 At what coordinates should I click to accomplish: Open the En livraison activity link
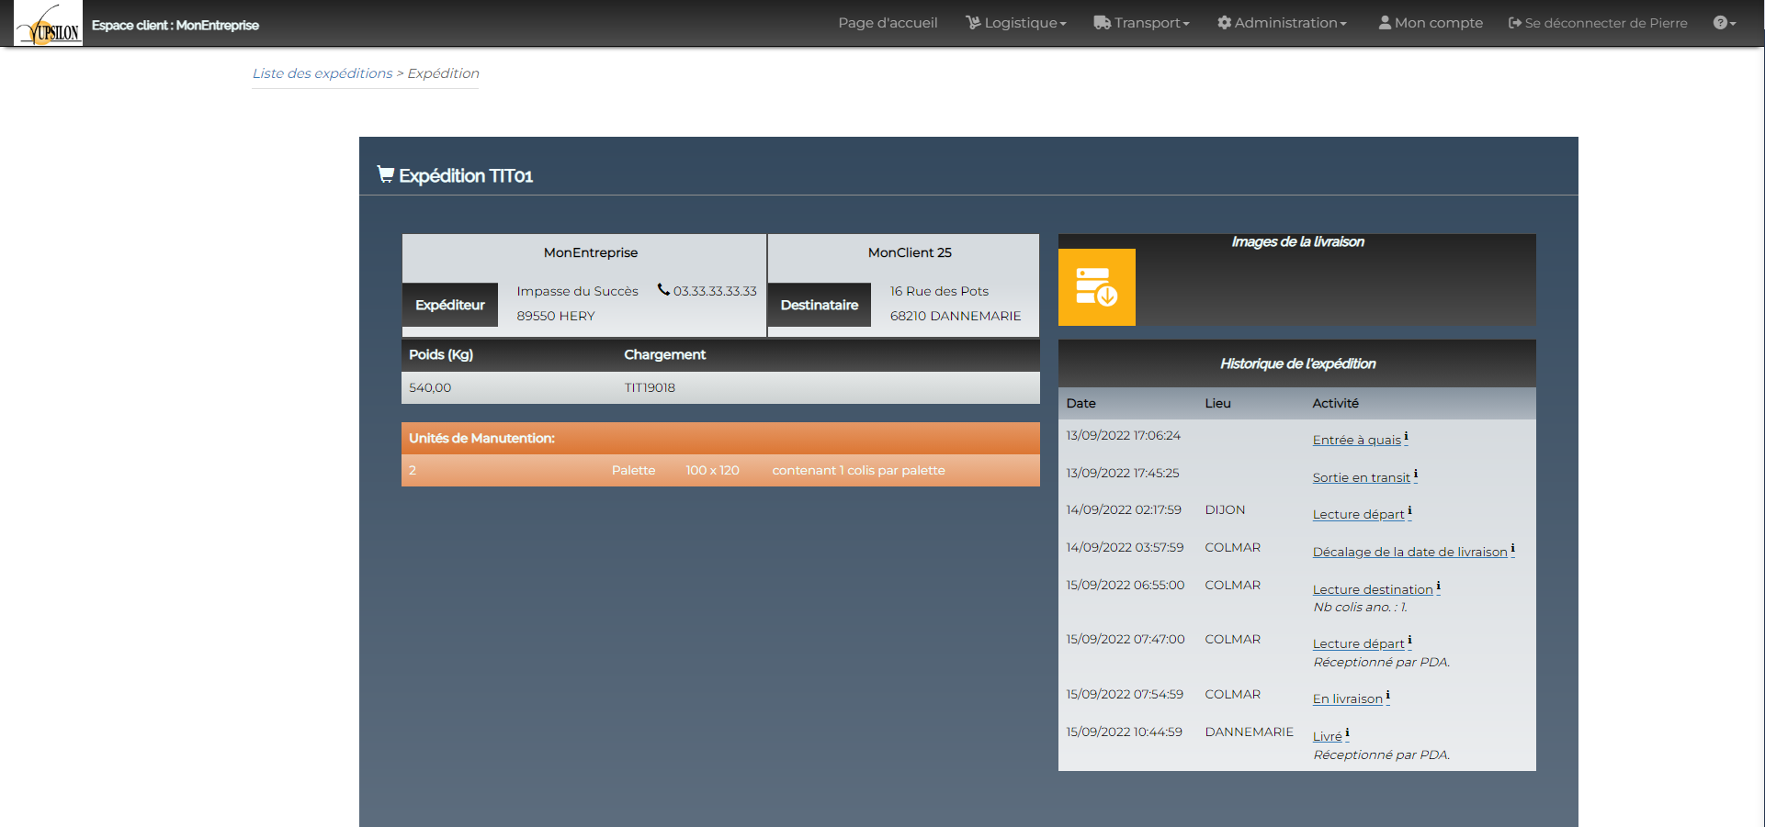click(1347, 699)
